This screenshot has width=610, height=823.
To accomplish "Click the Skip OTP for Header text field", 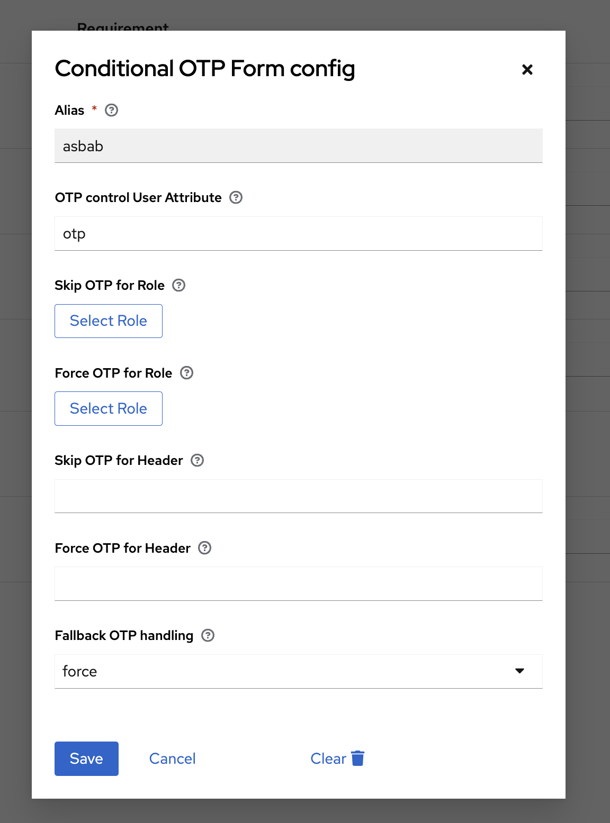I will (x=298, y=496).
